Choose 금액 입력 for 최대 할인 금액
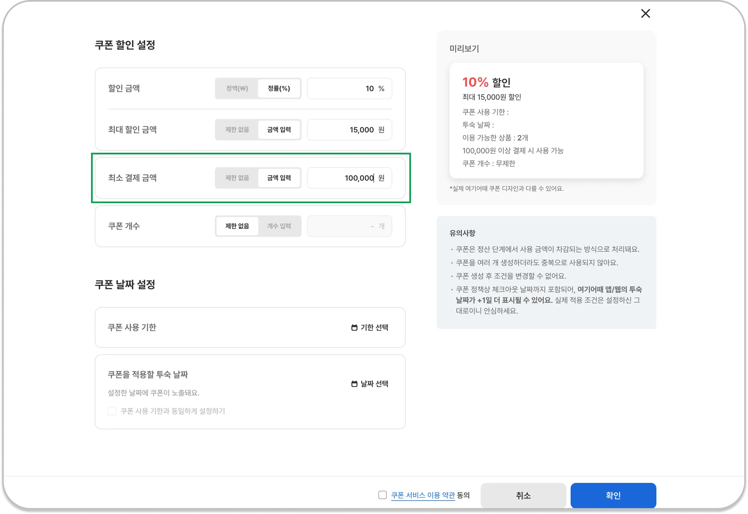 (x=279, y=130)
